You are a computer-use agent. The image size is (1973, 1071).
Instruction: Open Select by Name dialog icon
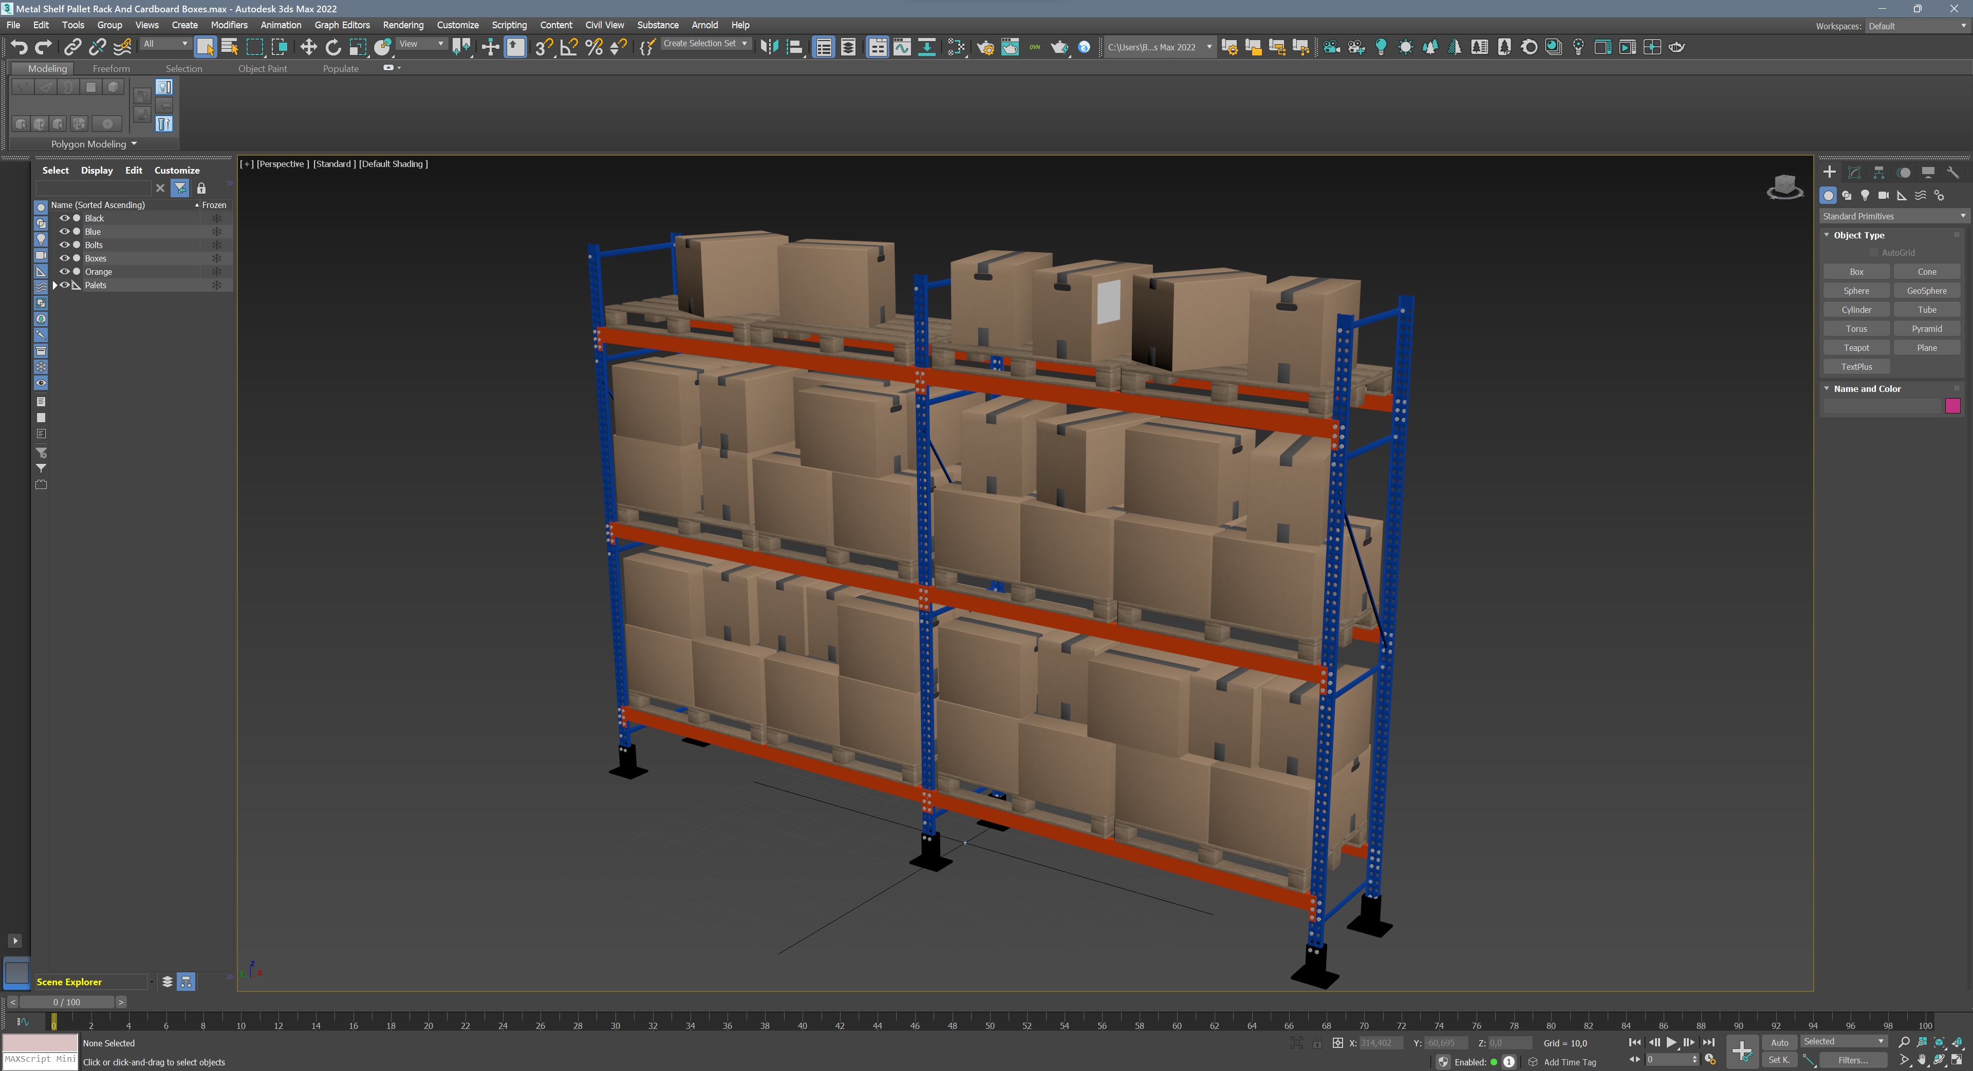tap(230, 47)
